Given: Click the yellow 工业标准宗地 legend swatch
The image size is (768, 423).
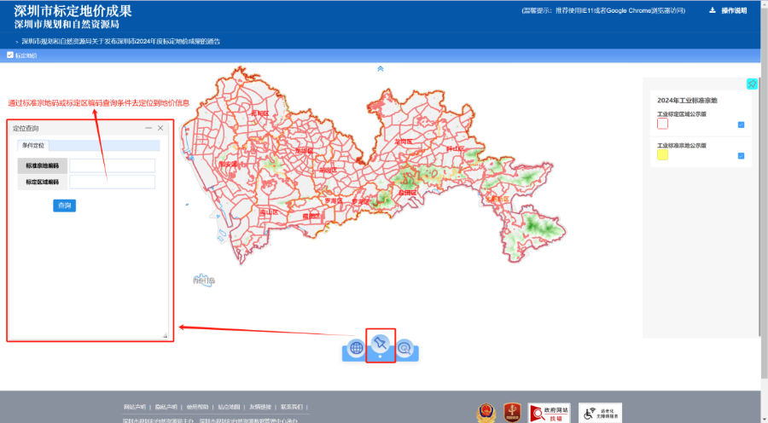Looking at the screenshot, I should 662,155.
